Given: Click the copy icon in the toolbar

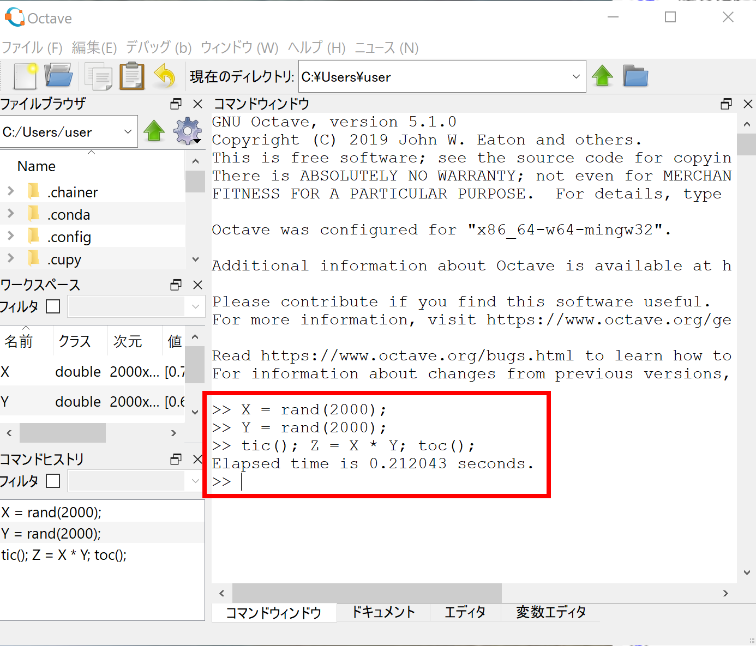Looking at the screenshot, I should 99,76.
